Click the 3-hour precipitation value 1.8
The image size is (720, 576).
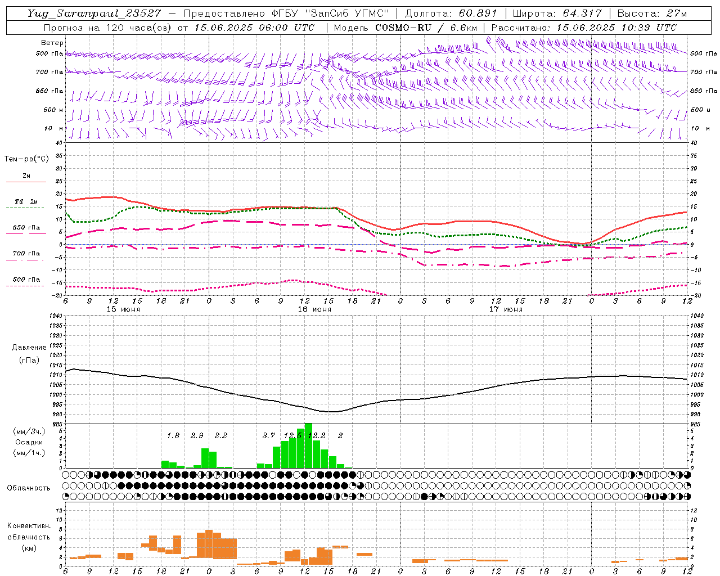pos(173,435)
